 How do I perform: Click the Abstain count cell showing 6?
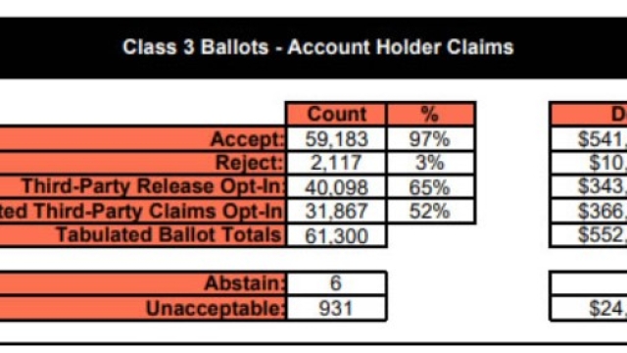(336, 283)
